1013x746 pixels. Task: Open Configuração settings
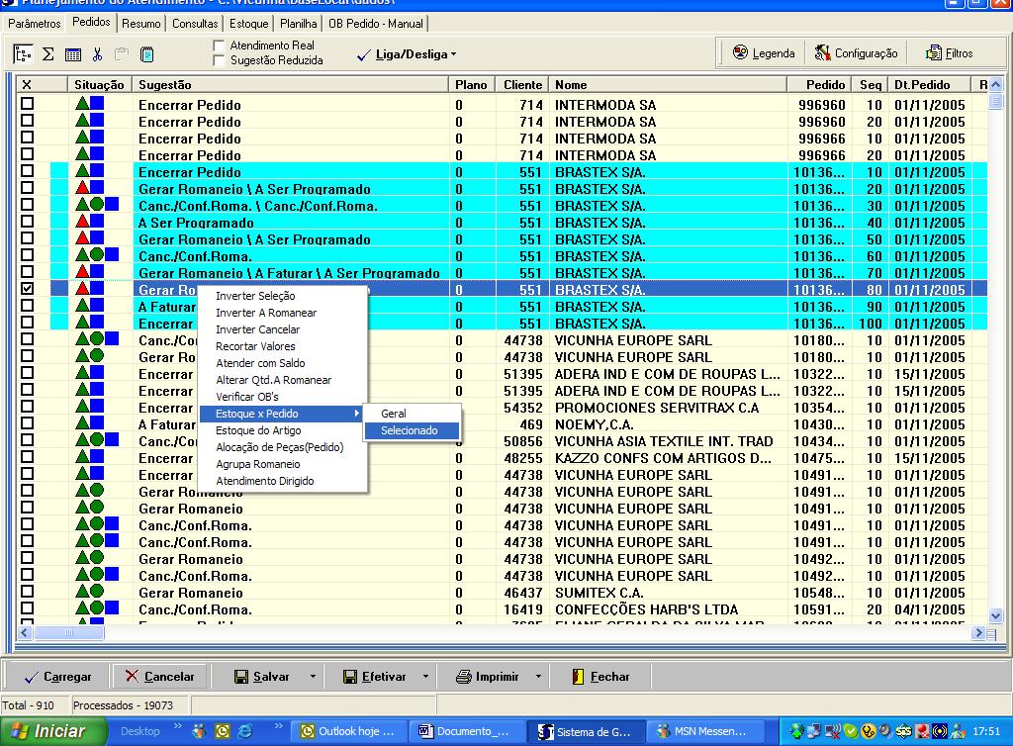856,53
